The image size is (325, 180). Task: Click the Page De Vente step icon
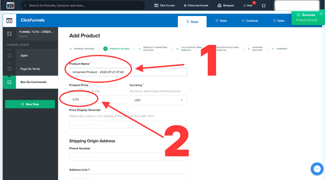9,69
